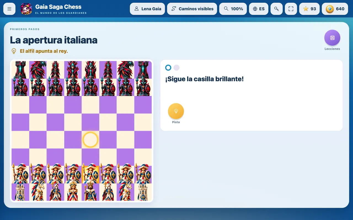
Task: Pick the white bishop beside the king
Action: tap(108, 192)
